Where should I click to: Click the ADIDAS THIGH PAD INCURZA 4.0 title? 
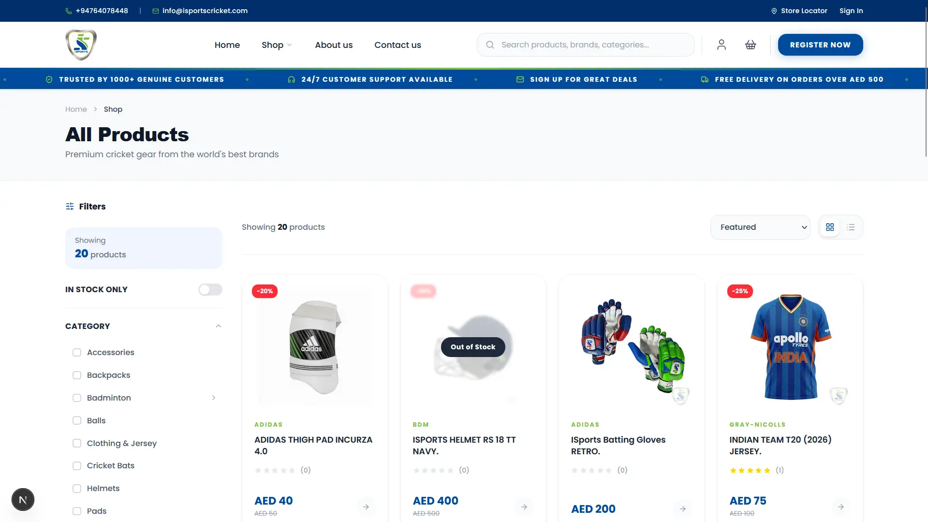(x=313, y=446)
